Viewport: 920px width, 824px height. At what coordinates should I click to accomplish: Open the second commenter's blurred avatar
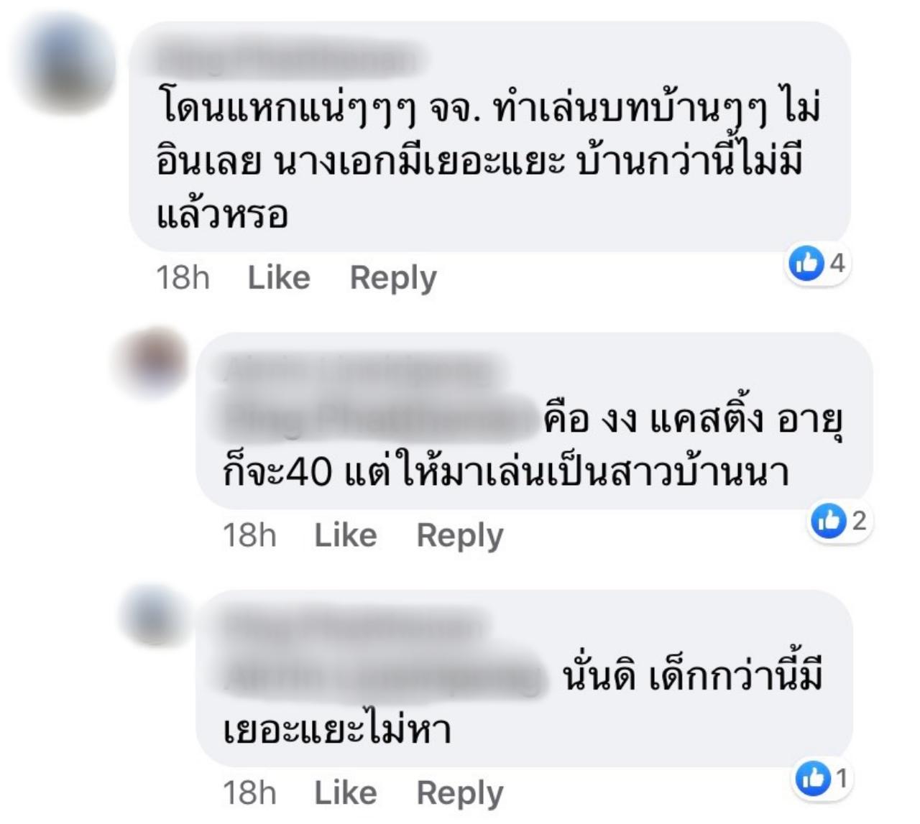point(152,363)
